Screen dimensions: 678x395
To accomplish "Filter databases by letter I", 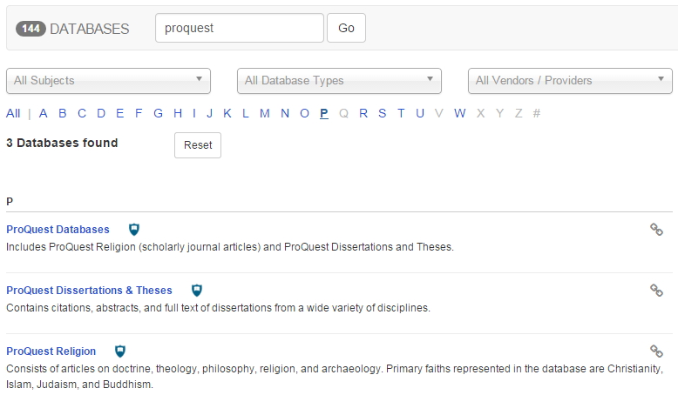I will coord(194,113).
